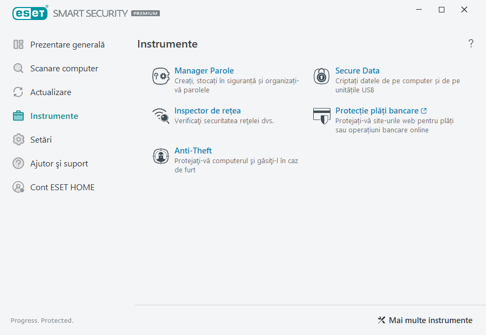This screenshot has height=335, width=486.
Task: Open the Cont ESET HOME person icon
Action: pyautogui.click(x=18, y=187)
